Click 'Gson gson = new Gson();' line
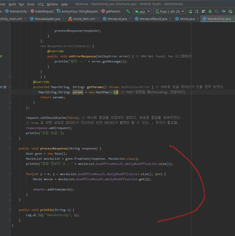The height and width of the screenshot is (236, 235). point(47,153)
